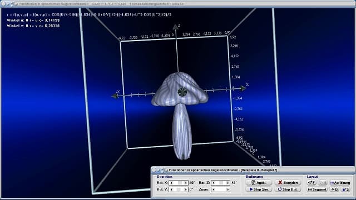Click the D layout icon button
Viewport: 356px width, 200px height.
point(334,189)
